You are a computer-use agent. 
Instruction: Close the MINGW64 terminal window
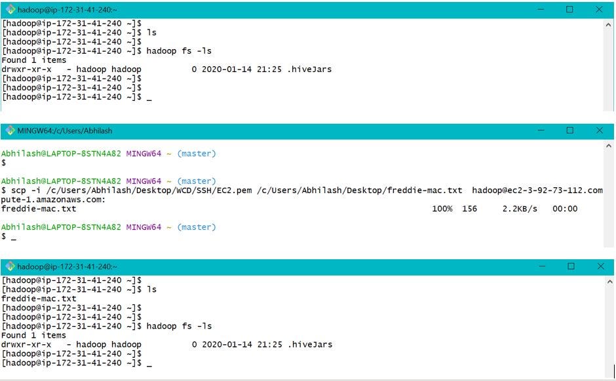pos(600,130)
